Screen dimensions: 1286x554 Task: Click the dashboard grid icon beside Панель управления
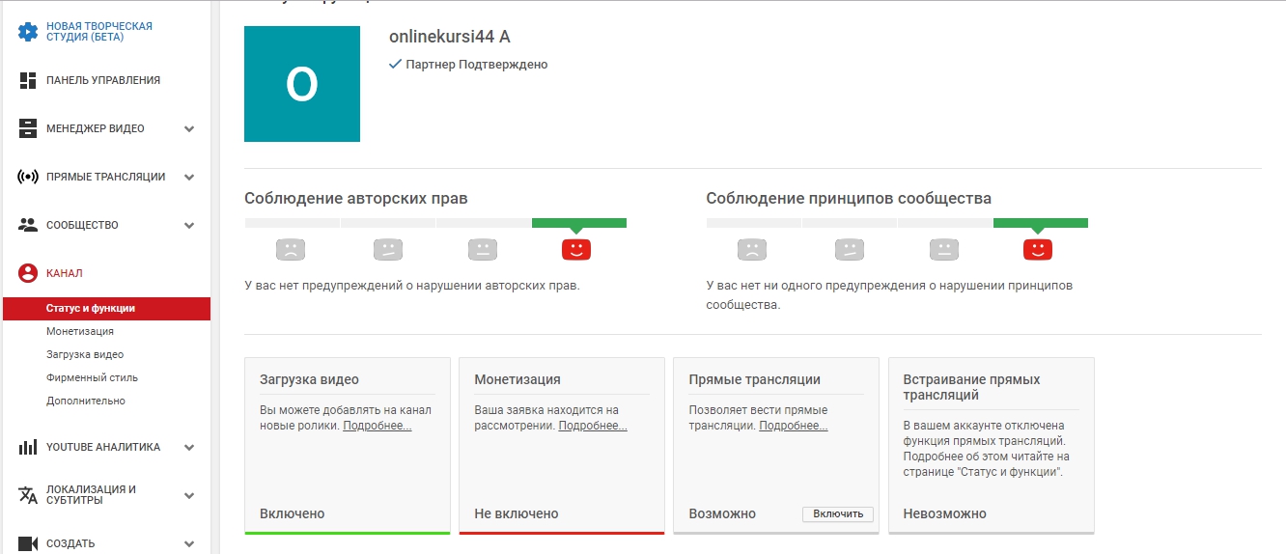point(28,80)
